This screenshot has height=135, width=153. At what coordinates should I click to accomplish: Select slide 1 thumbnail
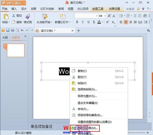(16, 50)
